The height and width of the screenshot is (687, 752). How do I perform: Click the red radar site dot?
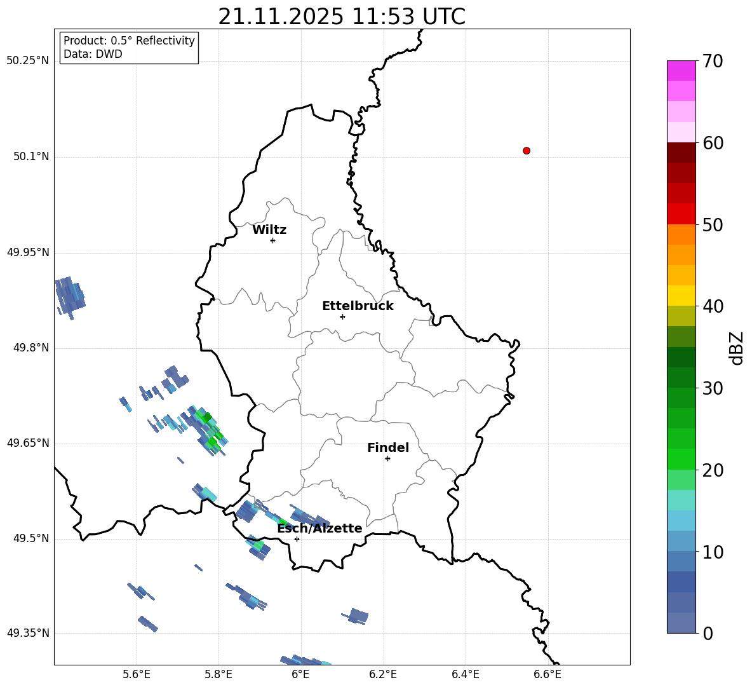coord(527,151)
